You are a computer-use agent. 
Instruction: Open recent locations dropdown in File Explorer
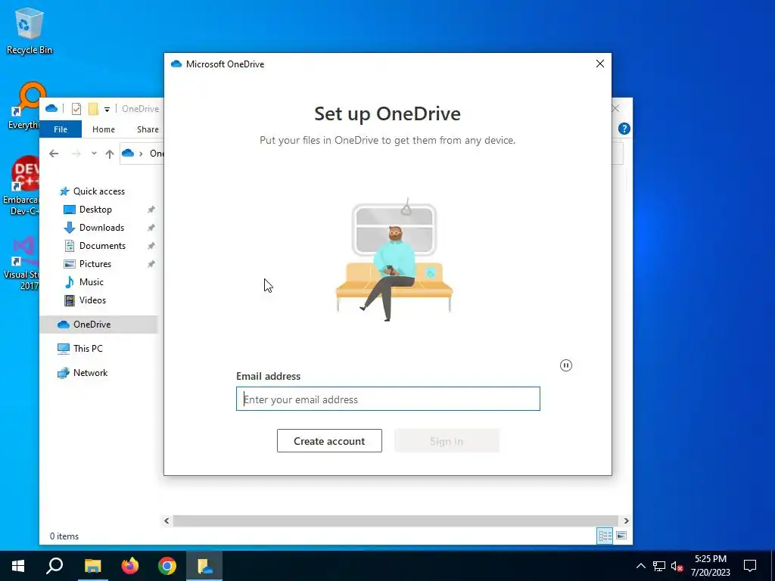[94, 154]
